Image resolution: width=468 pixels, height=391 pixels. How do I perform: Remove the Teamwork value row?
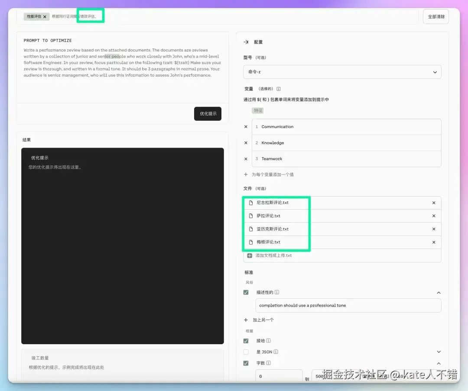[246, 159]
